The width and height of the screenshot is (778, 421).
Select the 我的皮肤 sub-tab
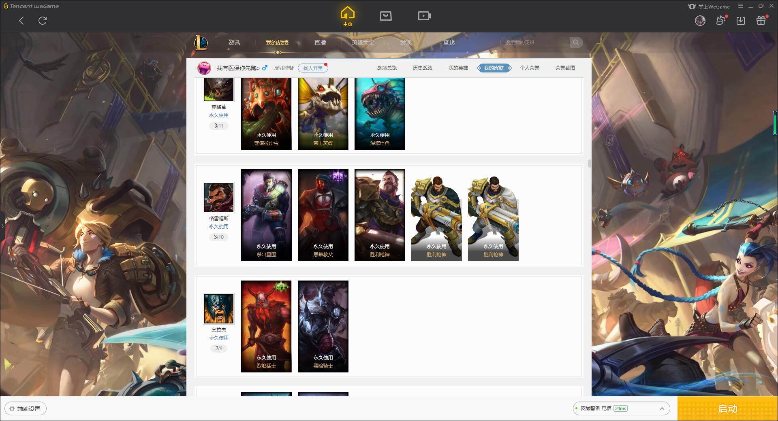(x=494, y=68)
